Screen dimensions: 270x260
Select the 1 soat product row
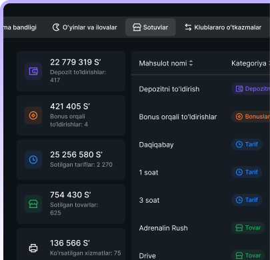tap(201, 173)
